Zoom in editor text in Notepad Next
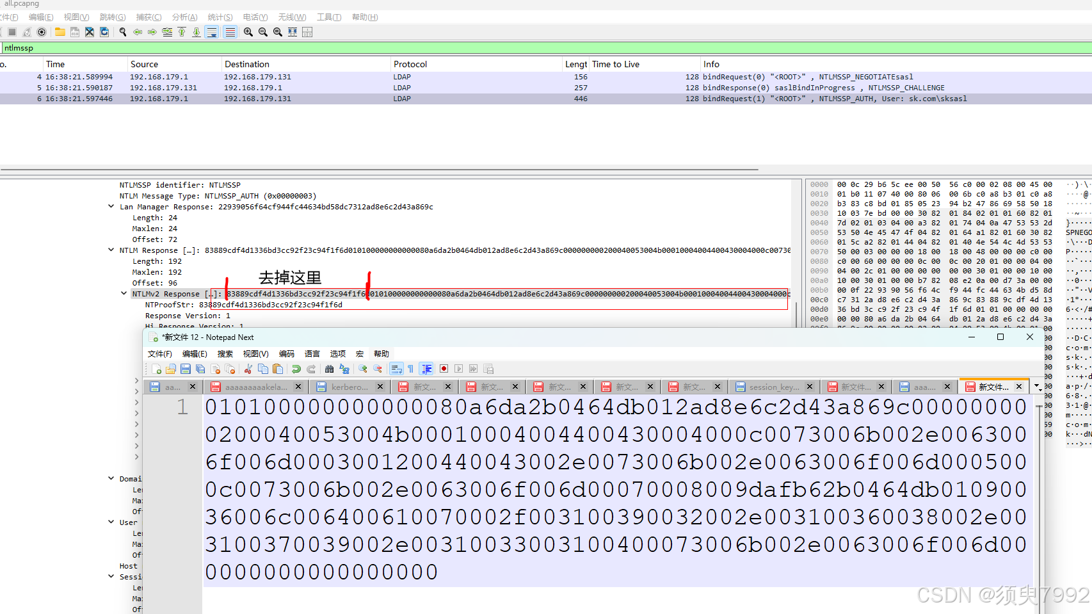 point(363,369)
